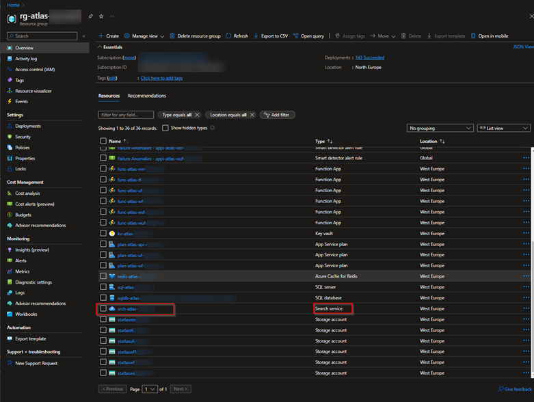Open Resource visualizer from sidebar
The width and height of the screenshot is (534, 402).
(33, 91)
